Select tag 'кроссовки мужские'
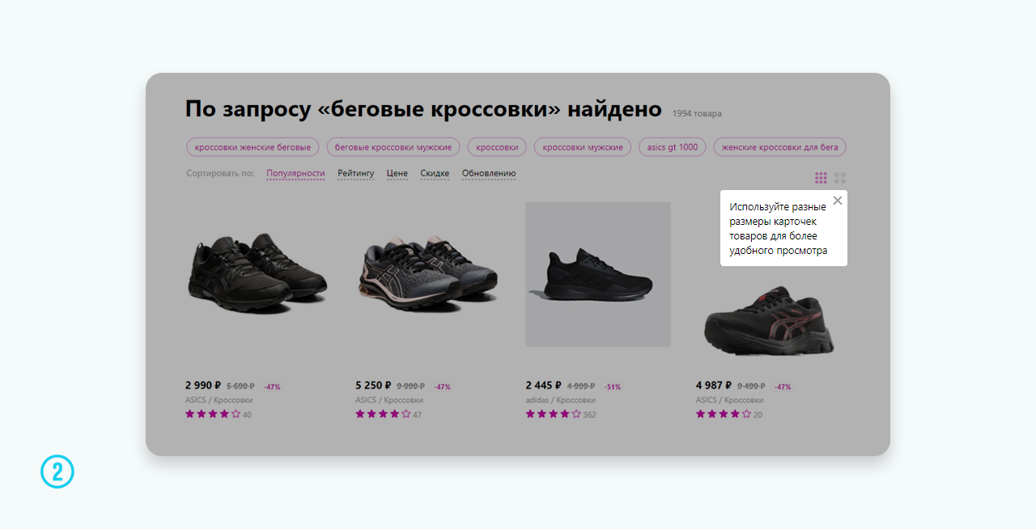Viewport: 1036px width, 529px height. pos(583,147)
